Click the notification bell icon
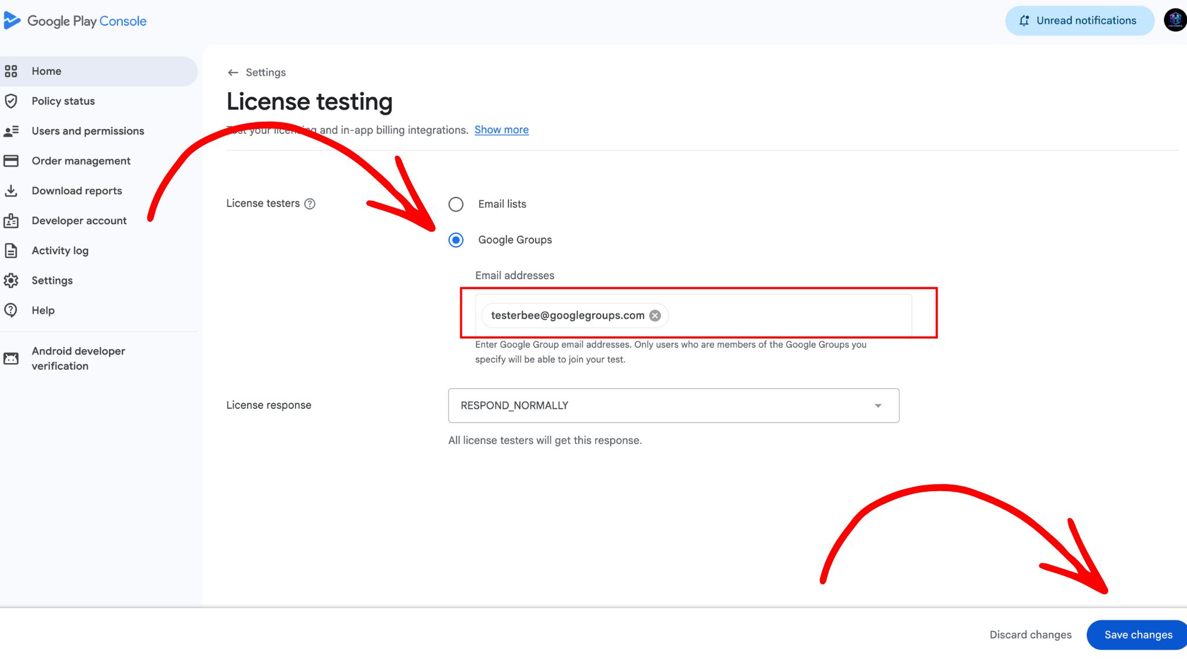Image resolution: width=1187 pixels, height=662 pixels. click(x=1024, y=21)
